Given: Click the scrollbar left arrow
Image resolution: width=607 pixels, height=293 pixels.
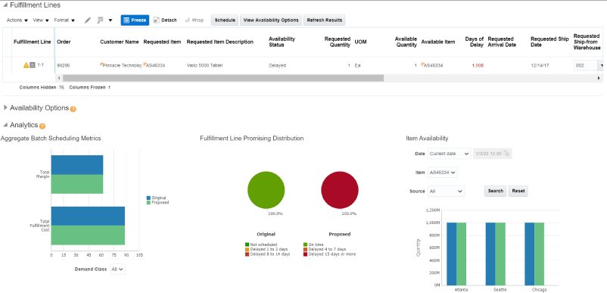Looking at the screenshot, I should [59, 78].
